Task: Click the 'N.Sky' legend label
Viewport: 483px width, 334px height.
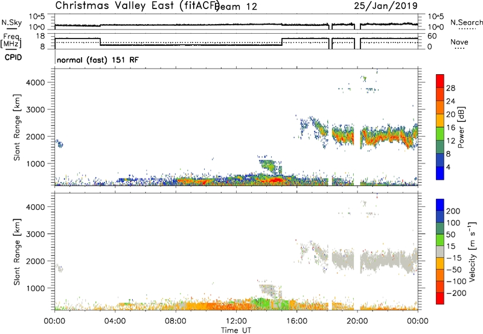Action: (x=11, y=22)
